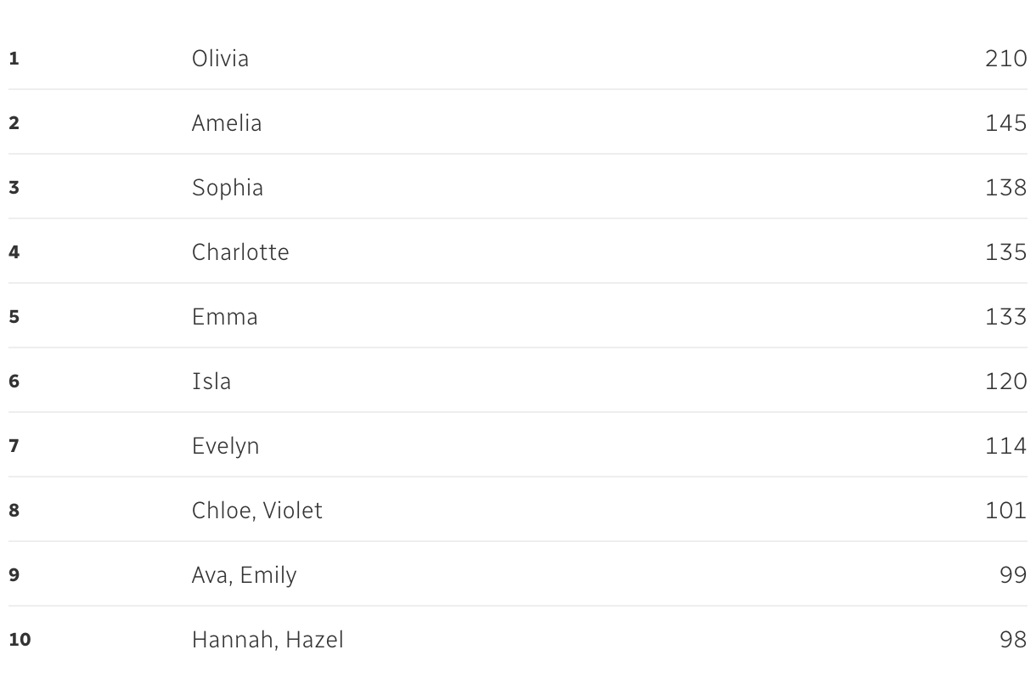Click rank number 10

[x=20, y=640]
